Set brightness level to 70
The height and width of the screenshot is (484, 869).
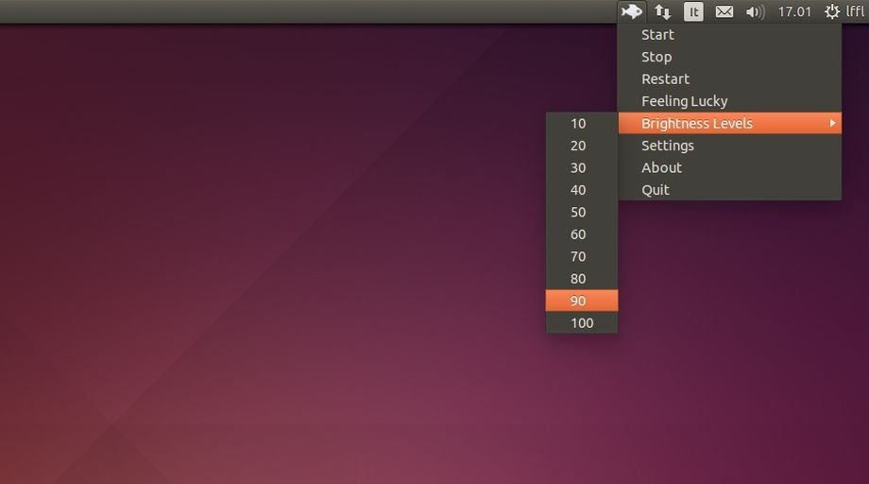pyautogui.click(x=581, y=256)
